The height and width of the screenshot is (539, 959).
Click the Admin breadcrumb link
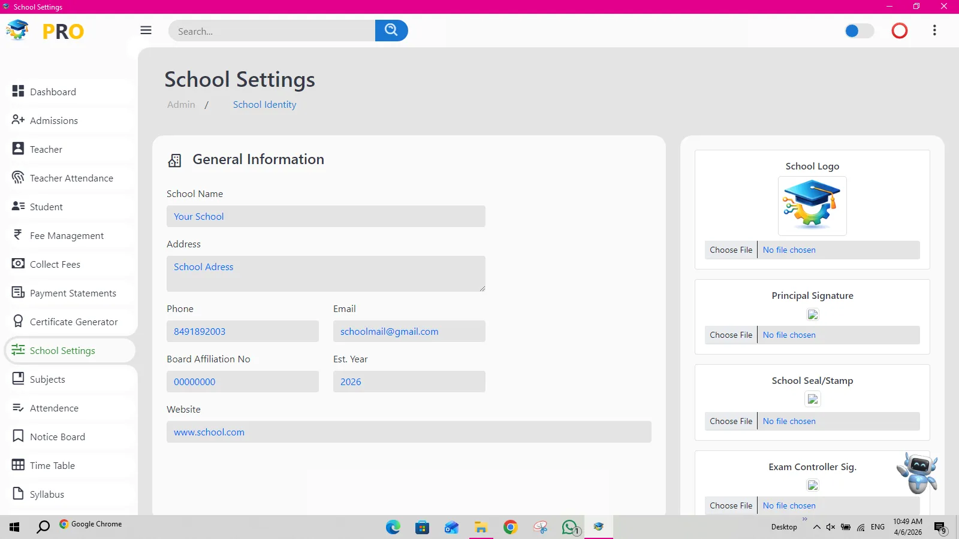pyautogui.click(x=181, y=104)
